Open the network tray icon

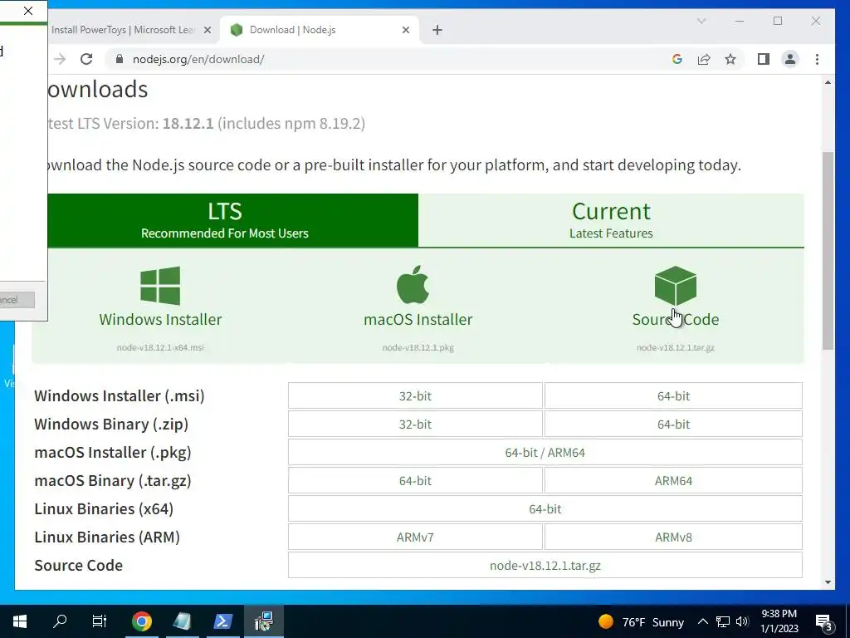tap(723, 621)
